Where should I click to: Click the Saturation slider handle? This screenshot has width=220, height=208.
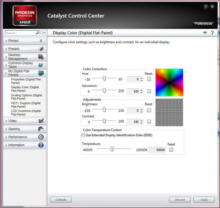[104, 91]
